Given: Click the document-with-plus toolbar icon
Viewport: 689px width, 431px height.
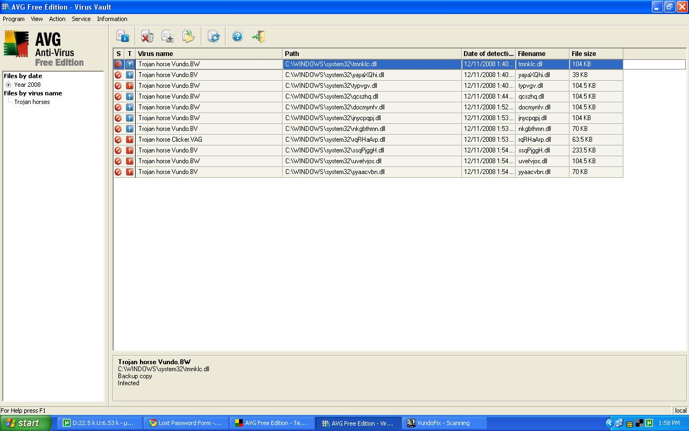Looking at the screenshot, I should point(167,36).
